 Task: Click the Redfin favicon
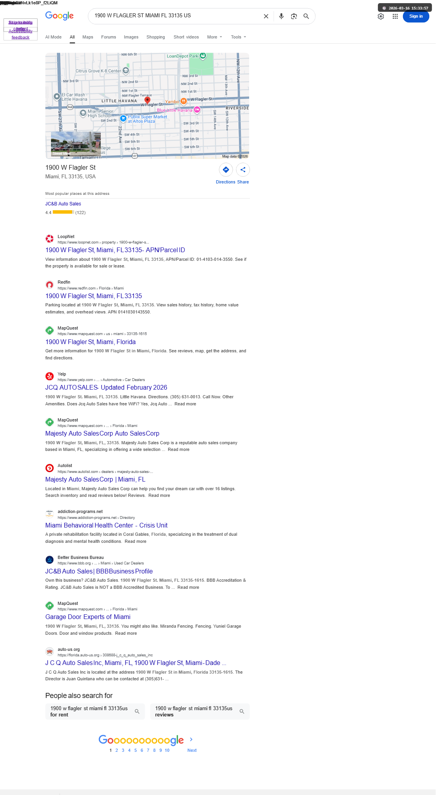pyautogui.click(x=49, y=285)
